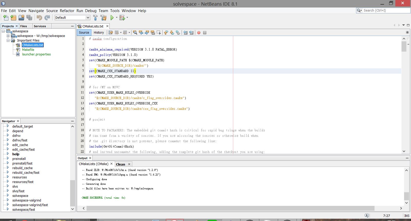Create a new file with toolbar icon

[x=6, y=17]
